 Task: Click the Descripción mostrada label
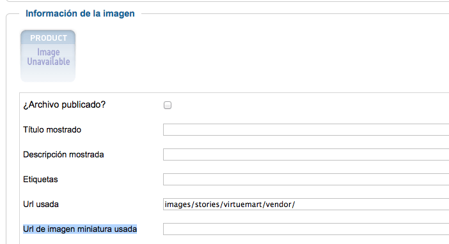pyautogui.click(x=63, y=154)
